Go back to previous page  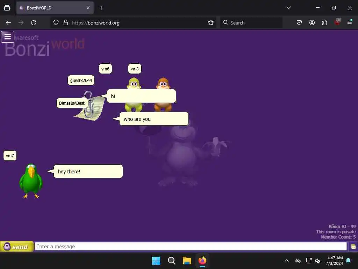8,23
